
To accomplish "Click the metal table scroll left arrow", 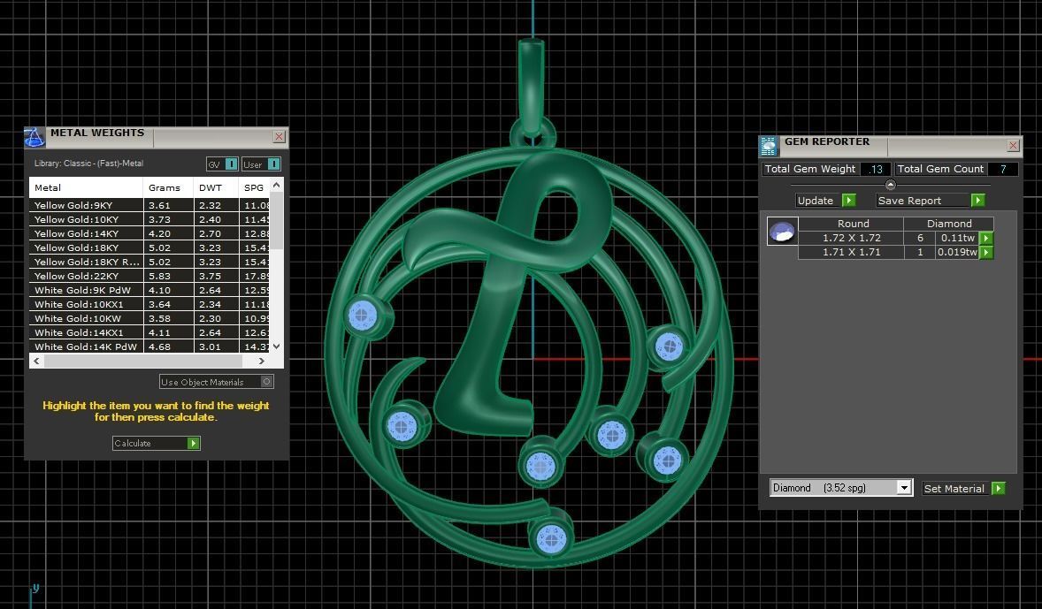I will (x=36, y=362).
